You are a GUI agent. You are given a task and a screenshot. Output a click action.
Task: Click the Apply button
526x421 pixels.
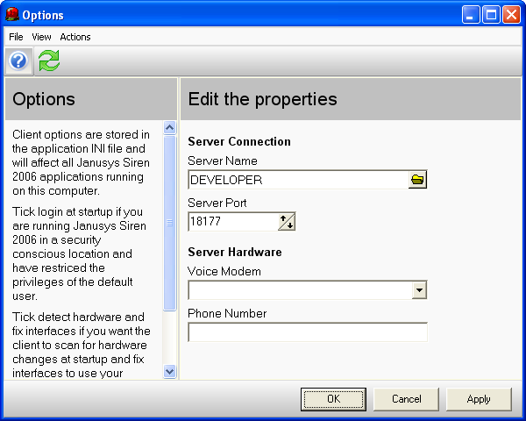(x=479, y=399)
